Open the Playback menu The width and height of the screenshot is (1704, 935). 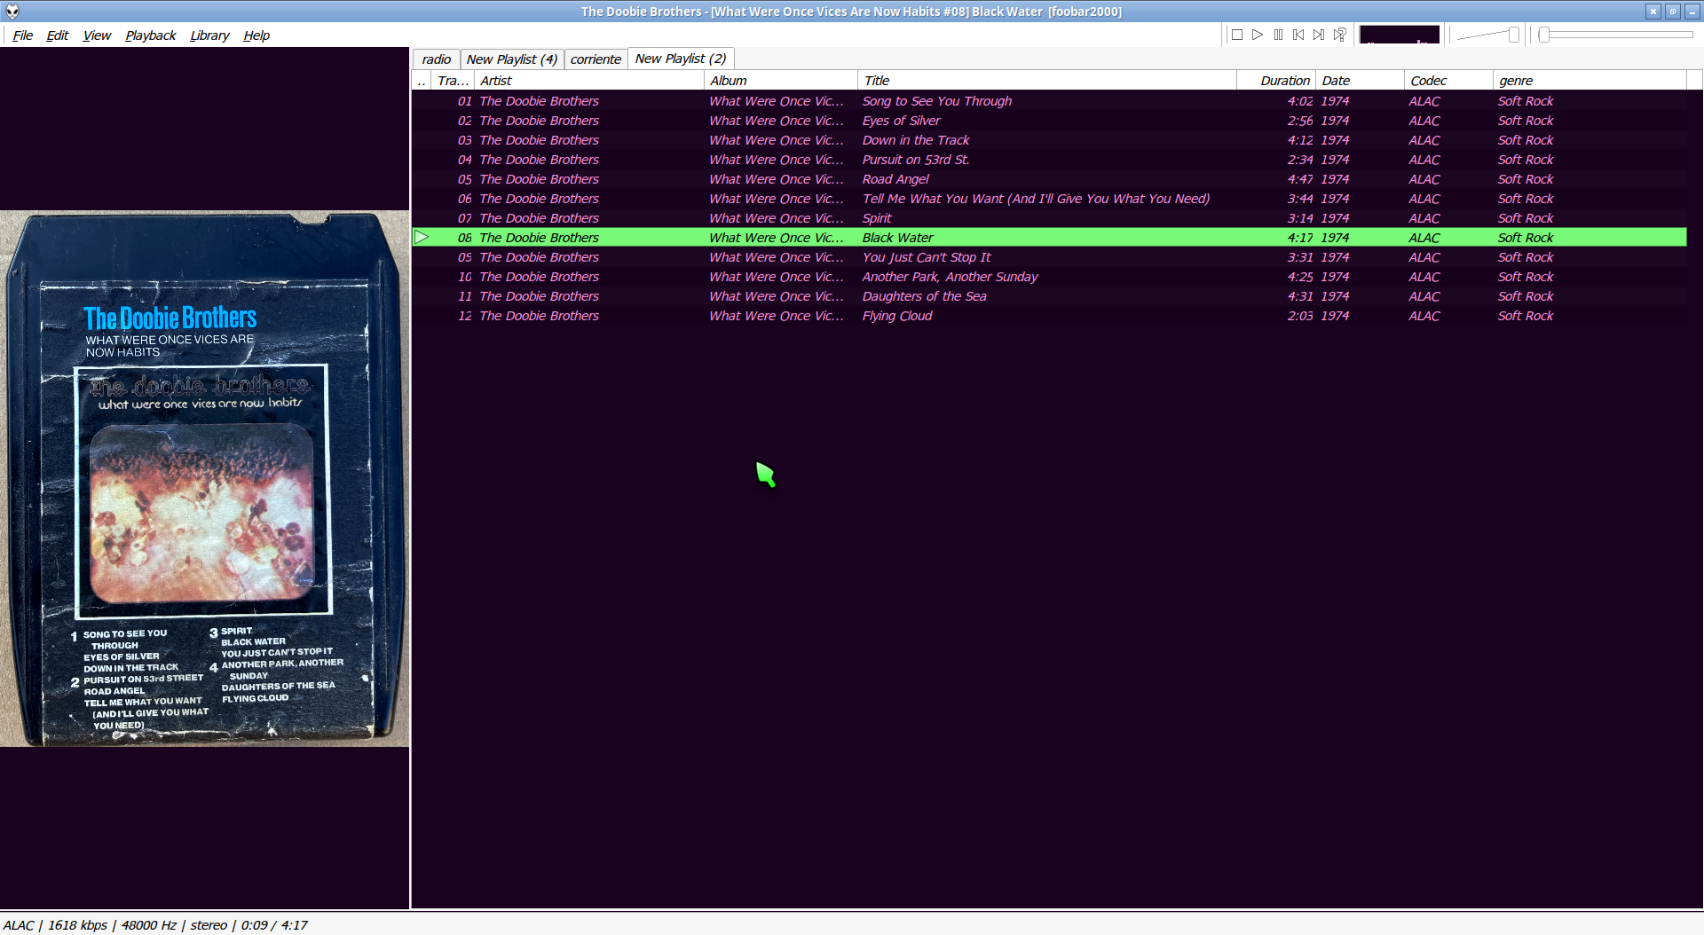(x=151, y=35)
